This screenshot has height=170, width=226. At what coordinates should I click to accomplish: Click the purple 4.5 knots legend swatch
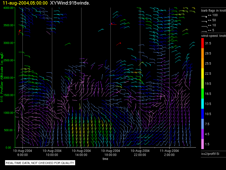pos(203,134)
